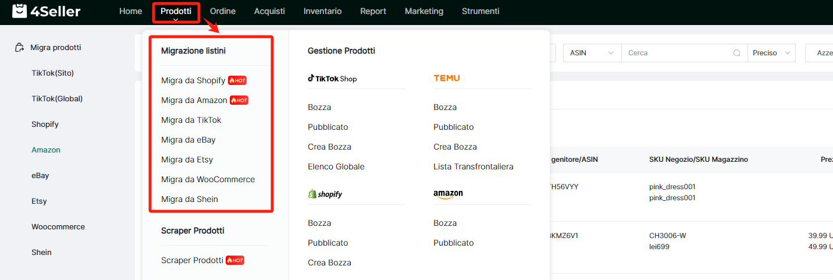Click the first pink_dress001 SKU text
833x280 pixels.
(672, 187)
